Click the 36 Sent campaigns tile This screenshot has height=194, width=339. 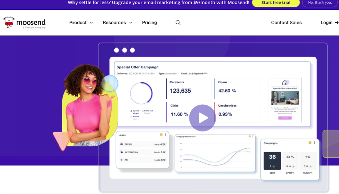[272, 161]
